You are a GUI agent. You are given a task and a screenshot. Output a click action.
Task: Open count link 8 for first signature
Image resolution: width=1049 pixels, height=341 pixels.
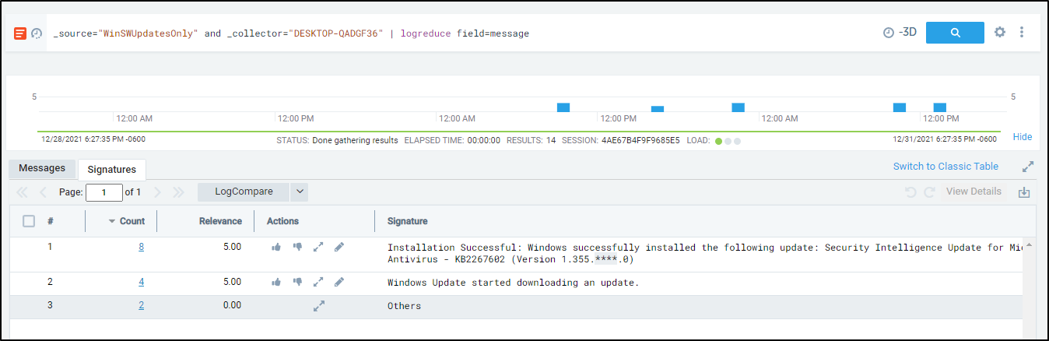click(141, 247)
